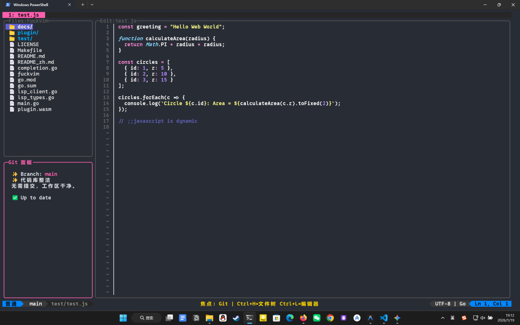Image resolution: width=520 pixels, height=325 pixels.
Task: Select go.sum in the file tree
Action: point(27,86)
